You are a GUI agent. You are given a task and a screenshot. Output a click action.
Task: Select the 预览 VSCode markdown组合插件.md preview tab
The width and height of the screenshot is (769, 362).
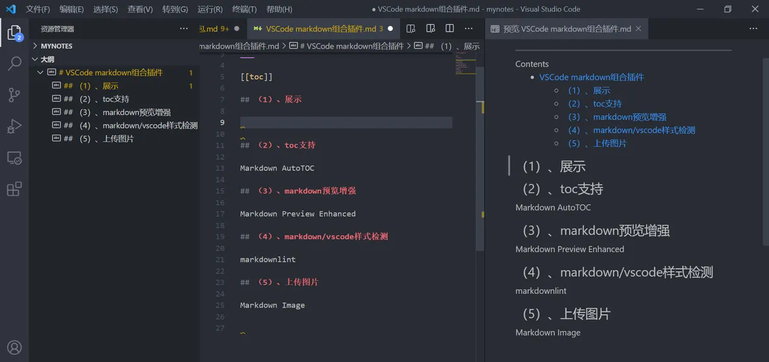566,29
